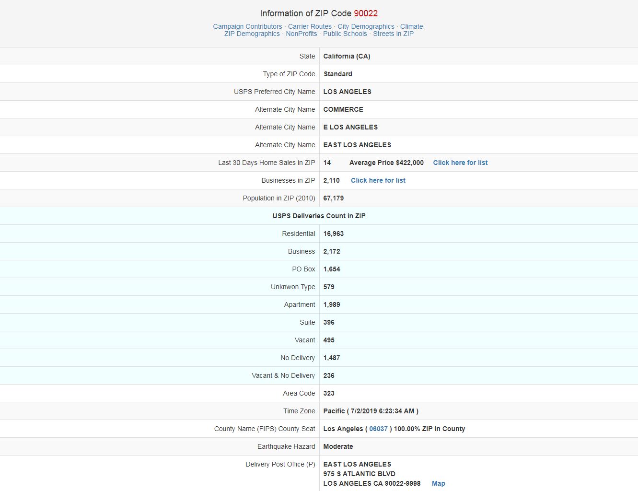Click the USPS Deliveries Count in ZIP header
638x491 pixels.
point(319,216)
